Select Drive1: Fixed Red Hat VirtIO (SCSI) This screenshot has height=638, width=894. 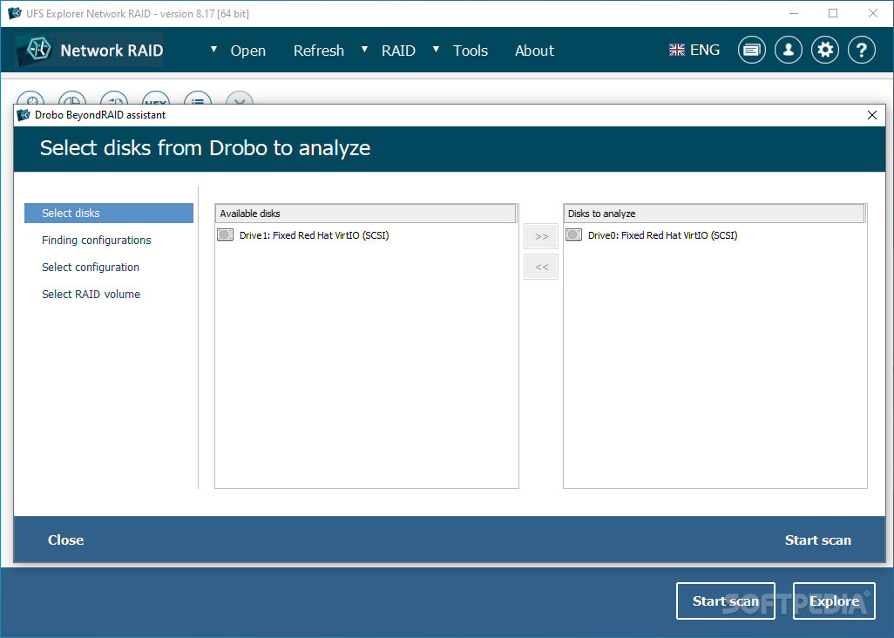tap(314, 235)
